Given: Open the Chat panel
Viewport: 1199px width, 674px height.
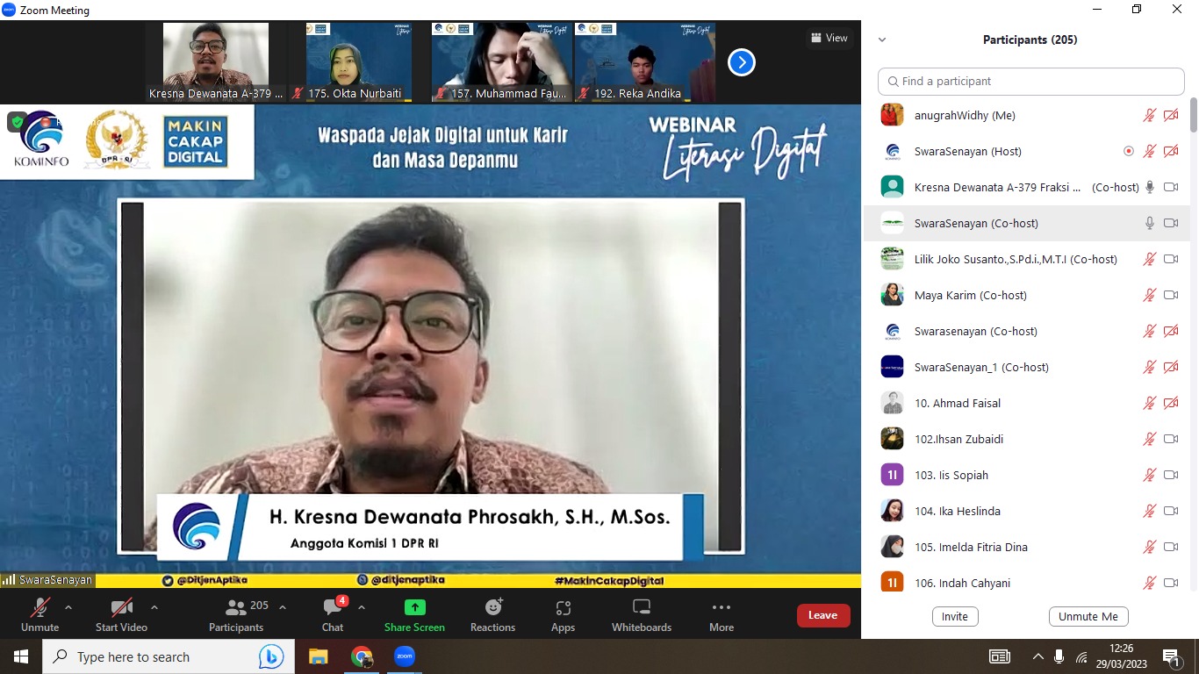Looking at the screenshot, I should tap(333, 607).
